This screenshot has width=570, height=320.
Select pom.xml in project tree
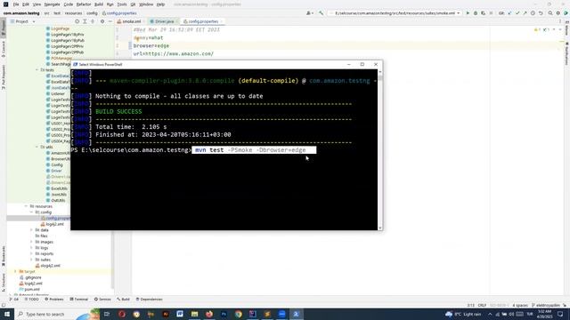tap(29, 289)
